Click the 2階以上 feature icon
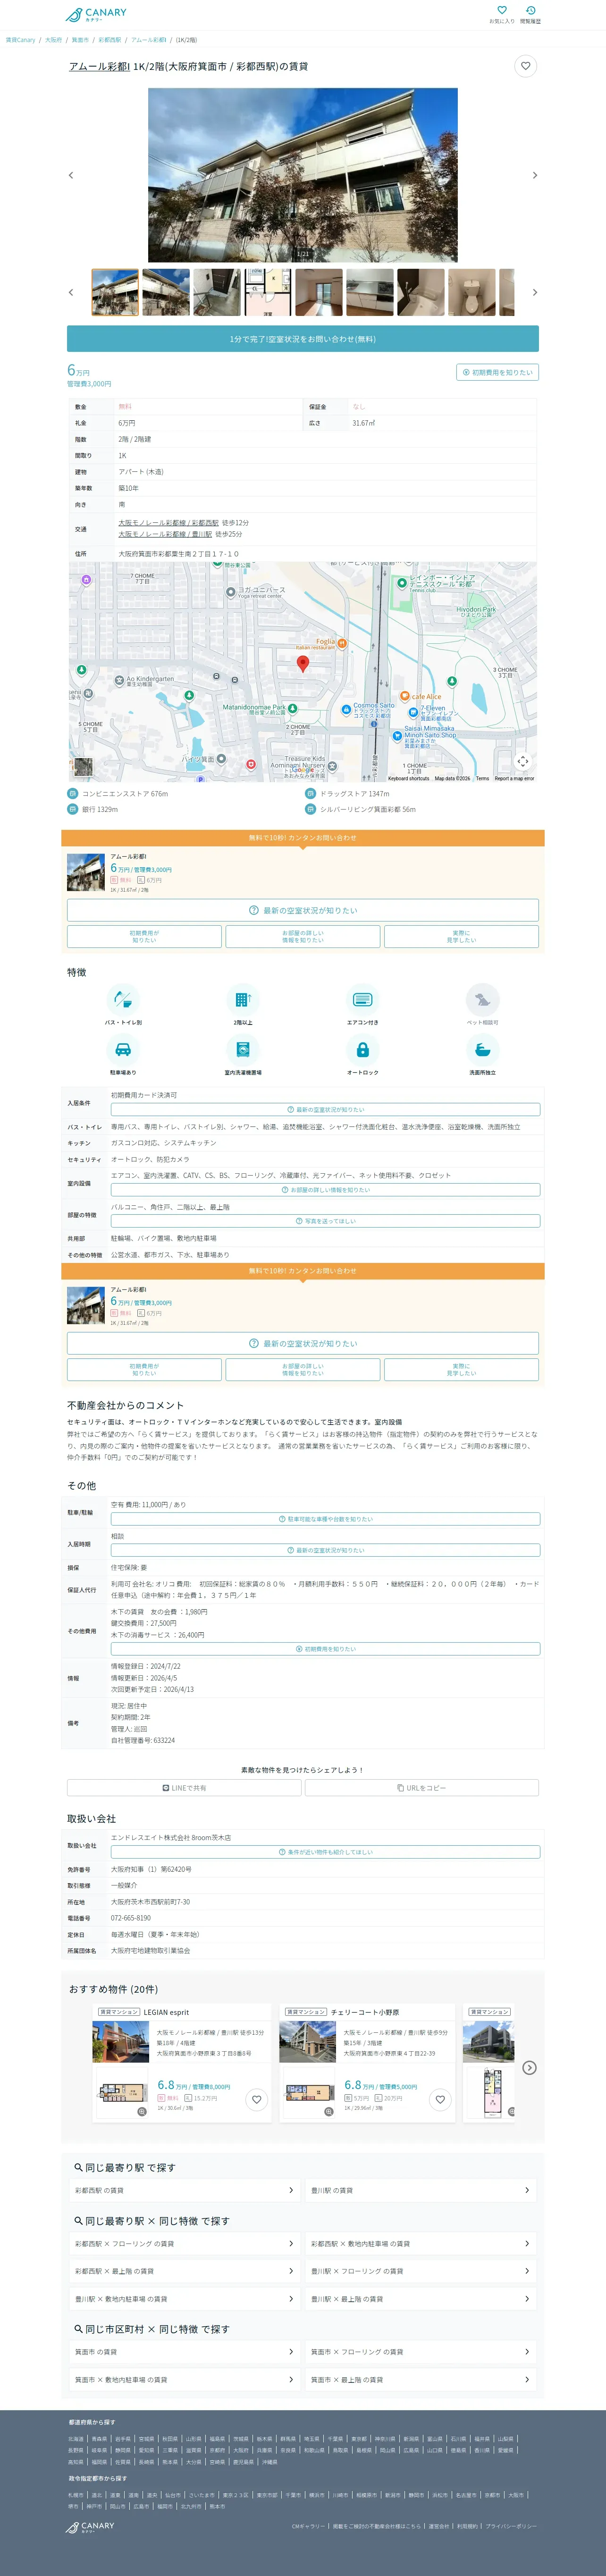Image resolution: width=606 pixels, height=2576 pixels. click(243, 999)
